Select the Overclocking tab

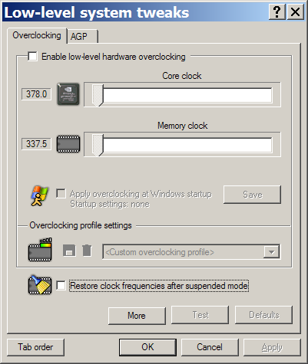tap(37, 35)
